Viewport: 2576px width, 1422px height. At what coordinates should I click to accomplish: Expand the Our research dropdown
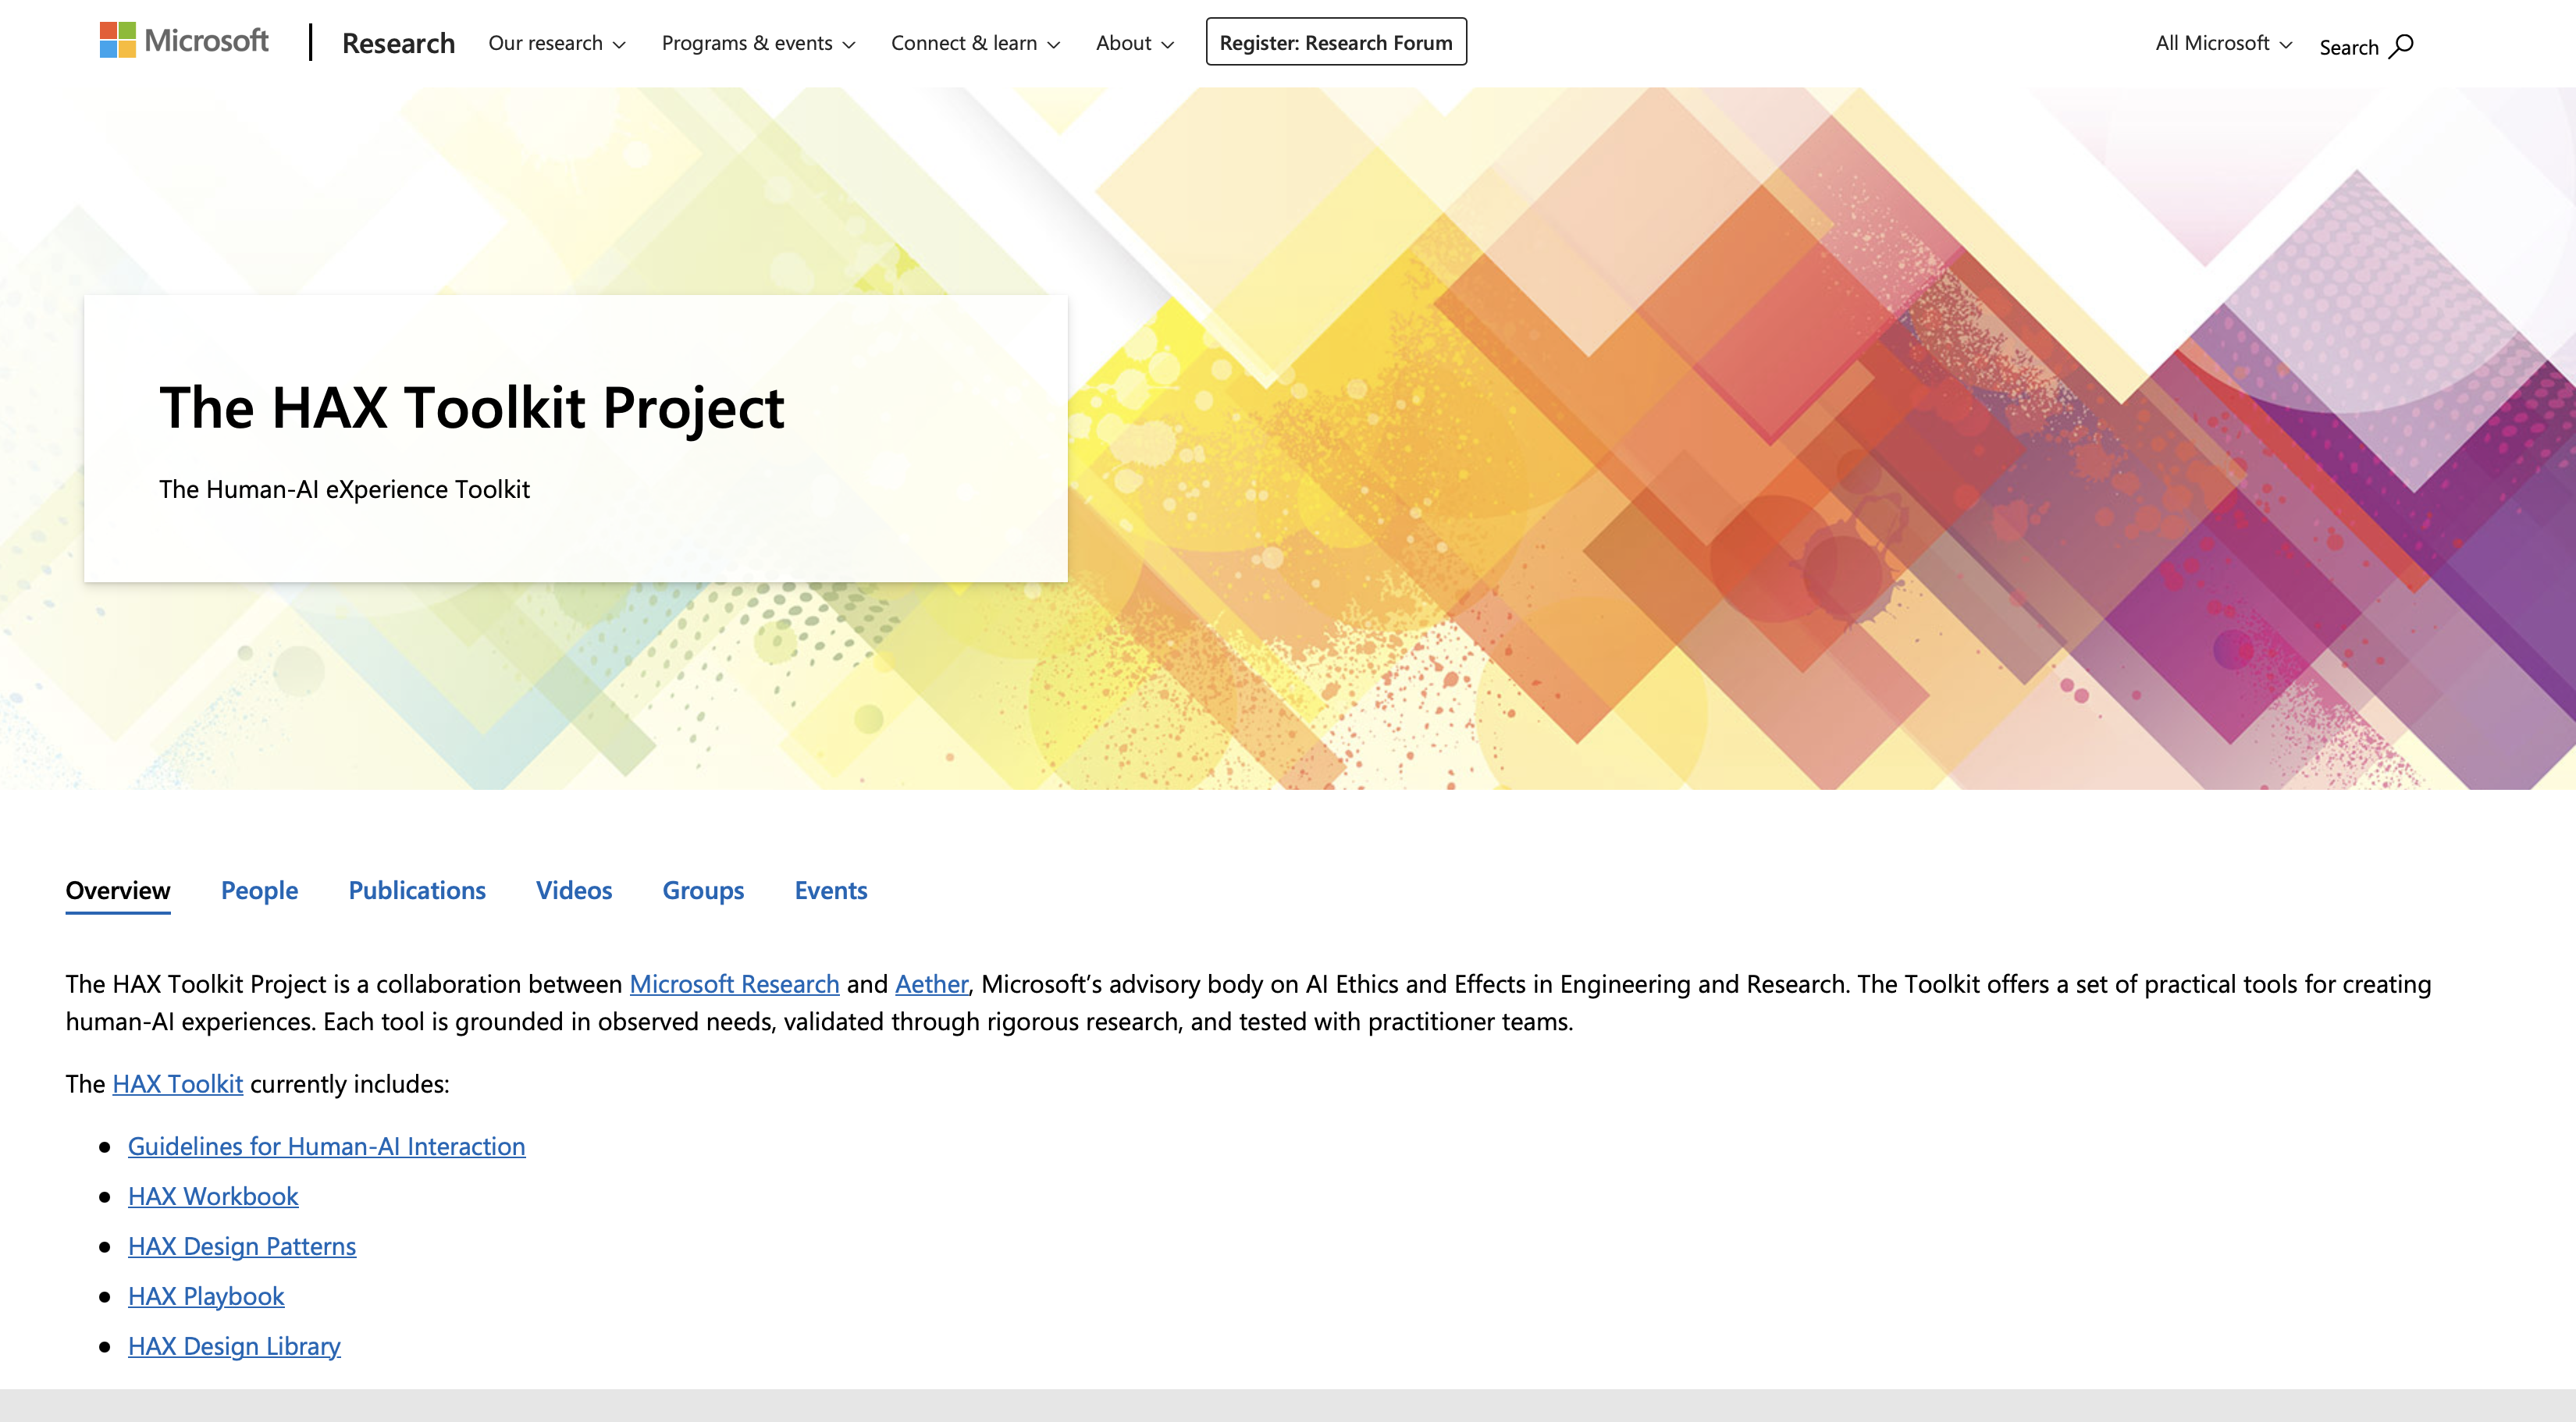(x=557, y=43)
